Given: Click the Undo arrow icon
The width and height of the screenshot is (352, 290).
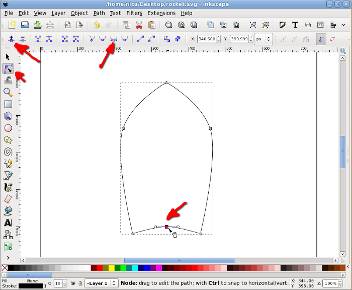Looking at the screenshot, I should pos(97,25).
